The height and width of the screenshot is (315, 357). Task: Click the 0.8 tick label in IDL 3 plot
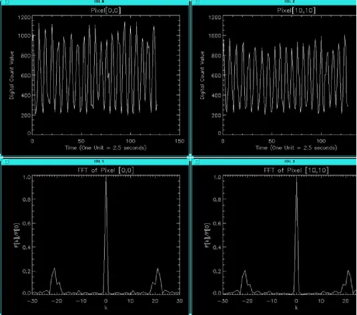[x=216, y=199]
